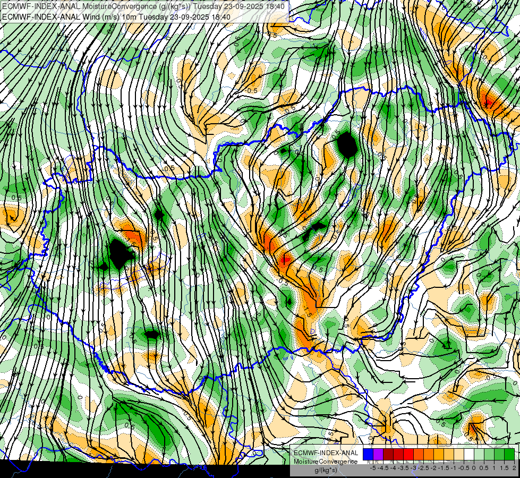Select the light orange swatch between -1.5 and -1
This screenshot has width=520, height=478.
tap(449, 454)
